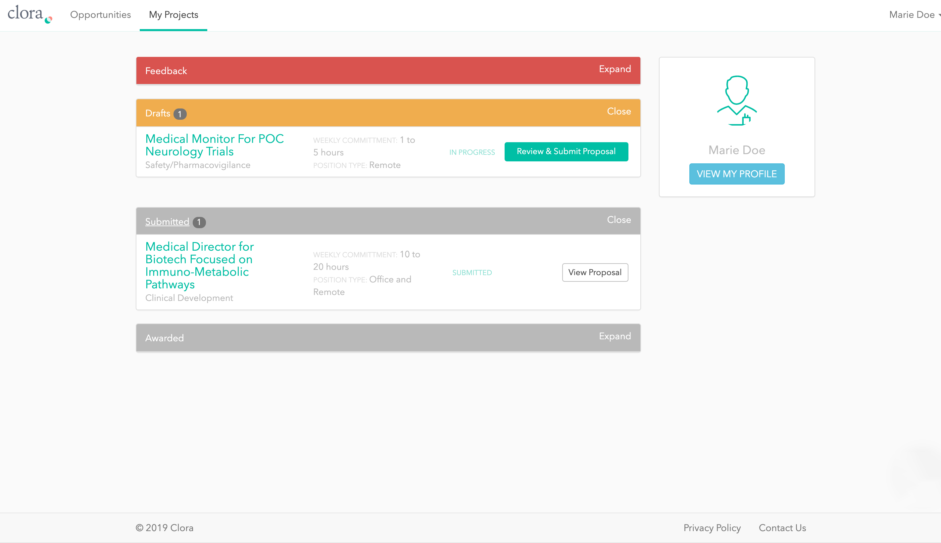Click the Submitted badge number icon
The height and width of the screenshot is (543, 941).
(x=199, y=222)
